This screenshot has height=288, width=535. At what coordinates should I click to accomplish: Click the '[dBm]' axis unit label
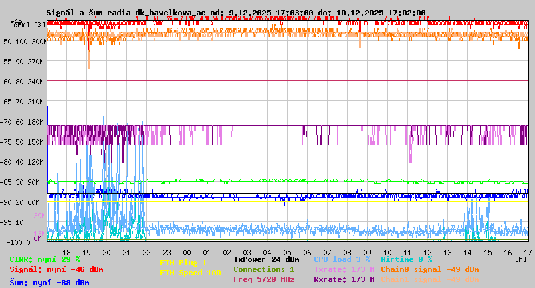point(20,25)
